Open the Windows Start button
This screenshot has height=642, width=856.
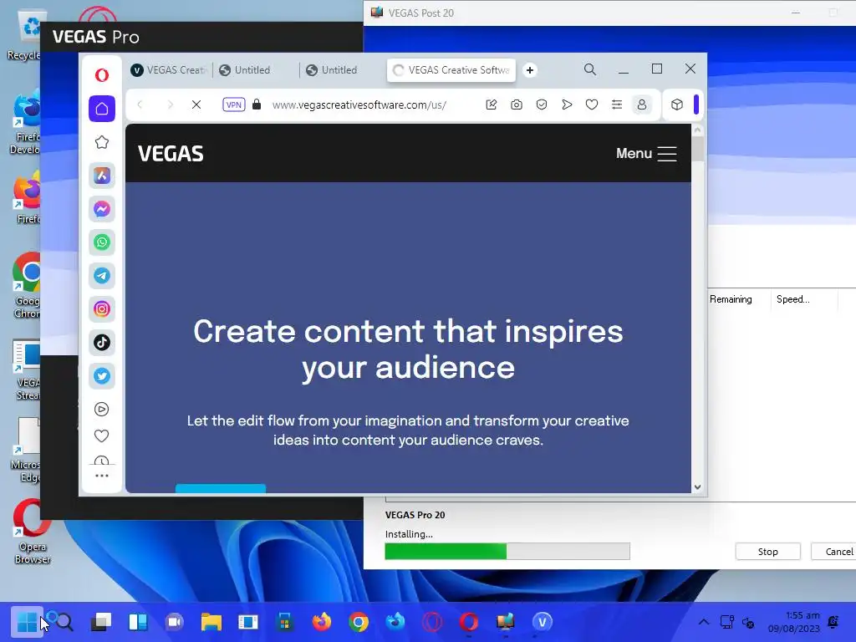coord(28,622)
